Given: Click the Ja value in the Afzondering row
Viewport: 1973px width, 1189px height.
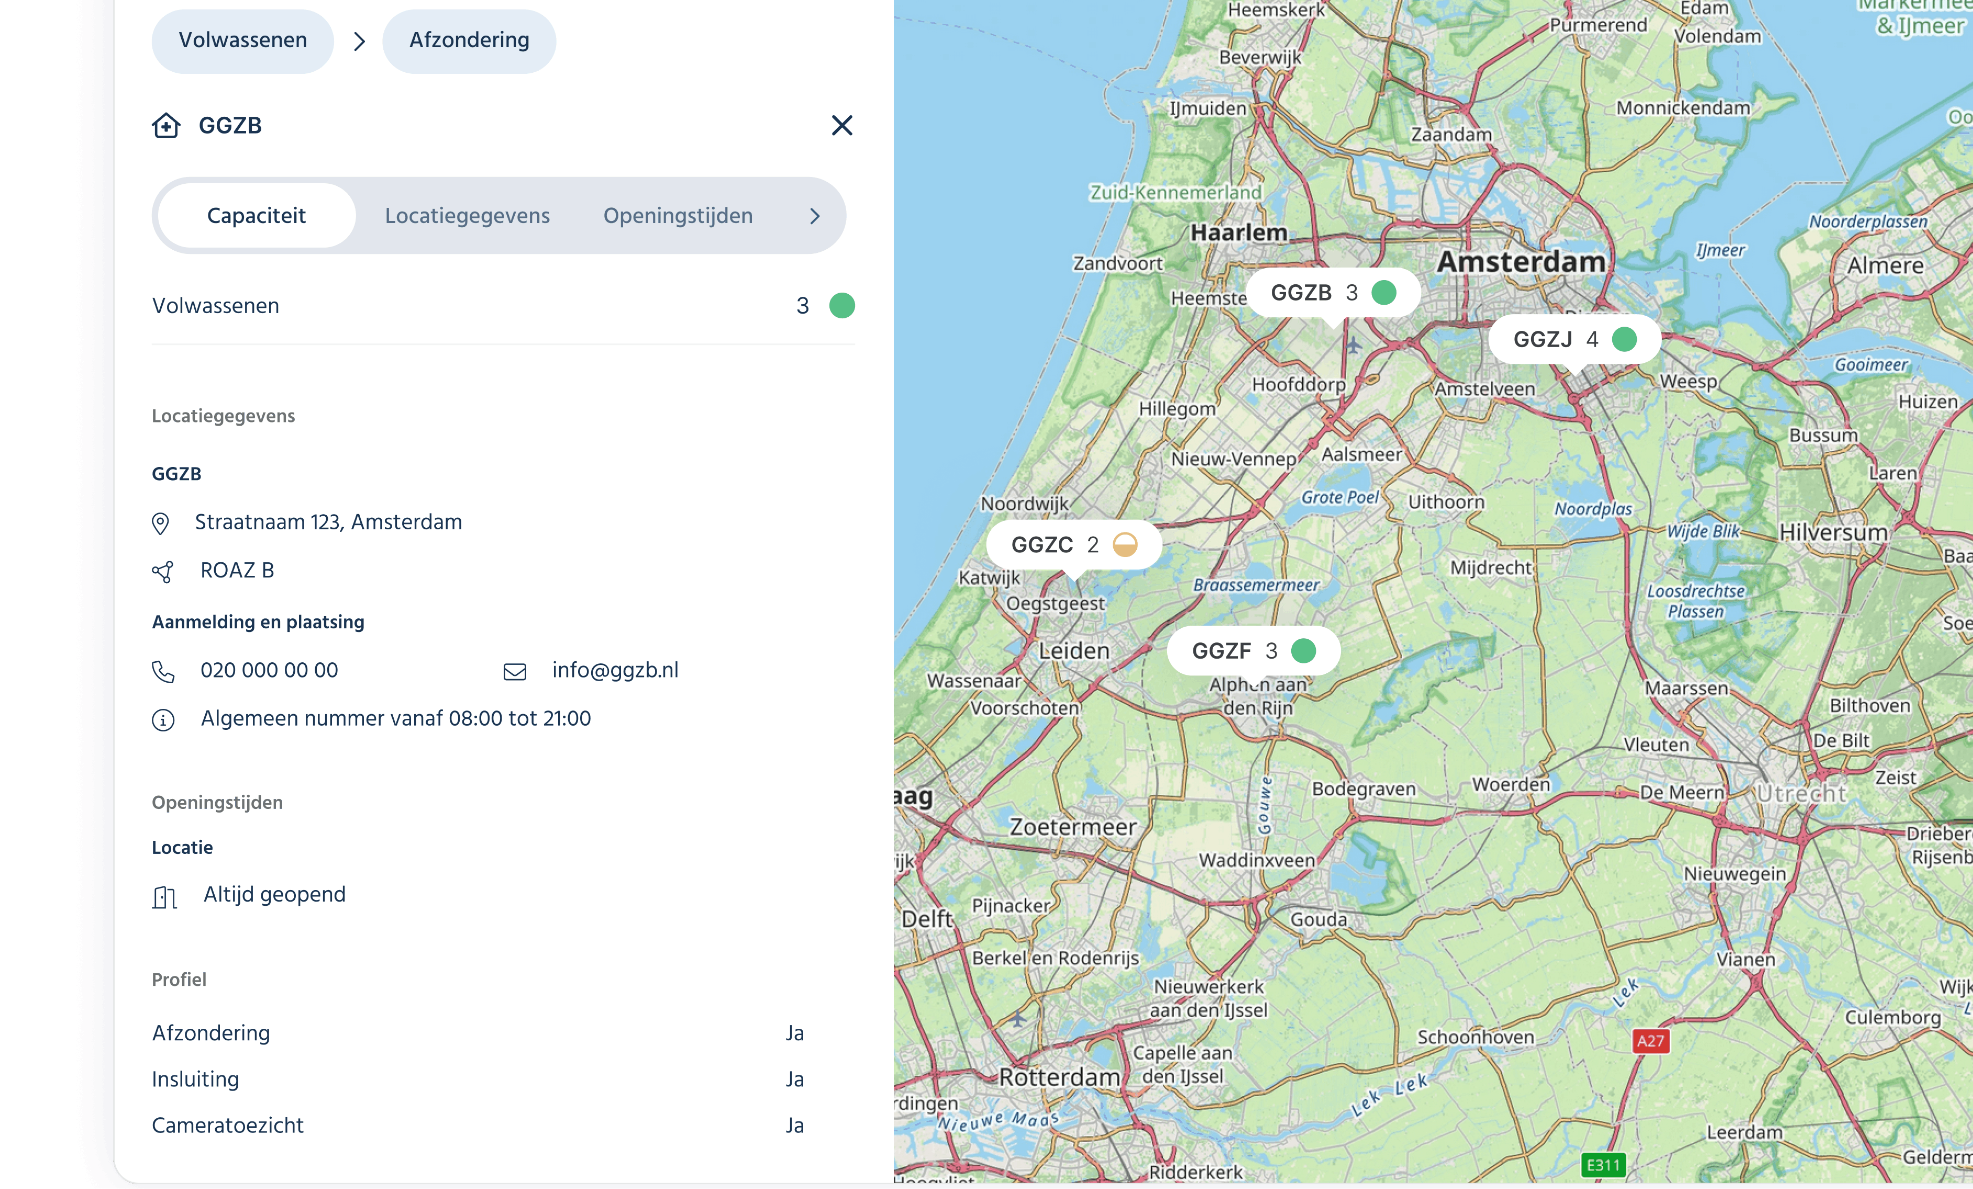Looking at the screenshot, I should click(794, 1033).
